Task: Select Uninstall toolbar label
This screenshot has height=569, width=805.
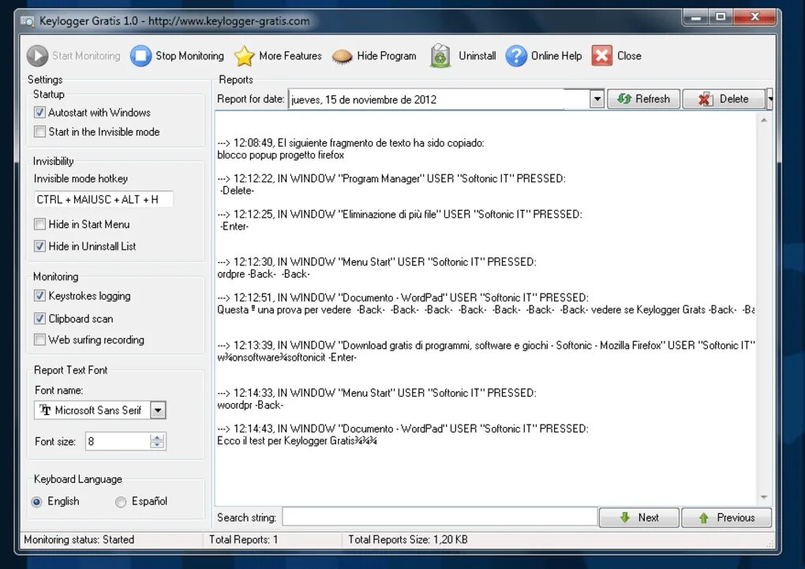Action: coord(477,55)
